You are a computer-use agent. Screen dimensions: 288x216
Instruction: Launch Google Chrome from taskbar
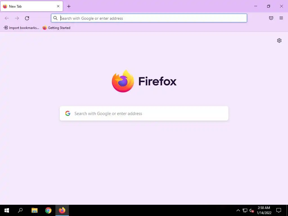48,210
